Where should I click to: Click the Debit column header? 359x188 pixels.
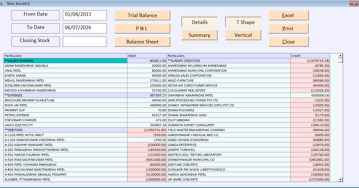pos(147,56)
